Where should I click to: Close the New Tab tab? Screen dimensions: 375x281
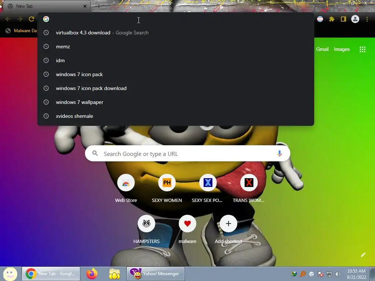pos(85,6)
